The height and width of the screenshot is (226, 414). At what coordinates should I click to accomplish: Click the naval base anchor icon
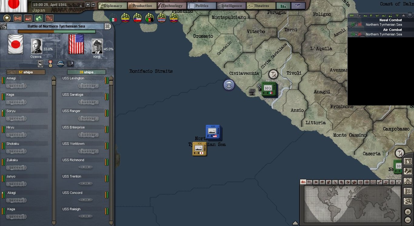pyautogui.click(x=229, y=85)
